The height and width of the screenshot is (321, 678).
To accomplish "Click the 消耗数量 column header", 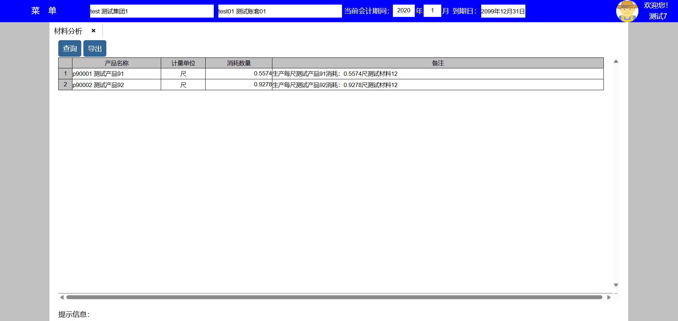I will coord(239,63).
